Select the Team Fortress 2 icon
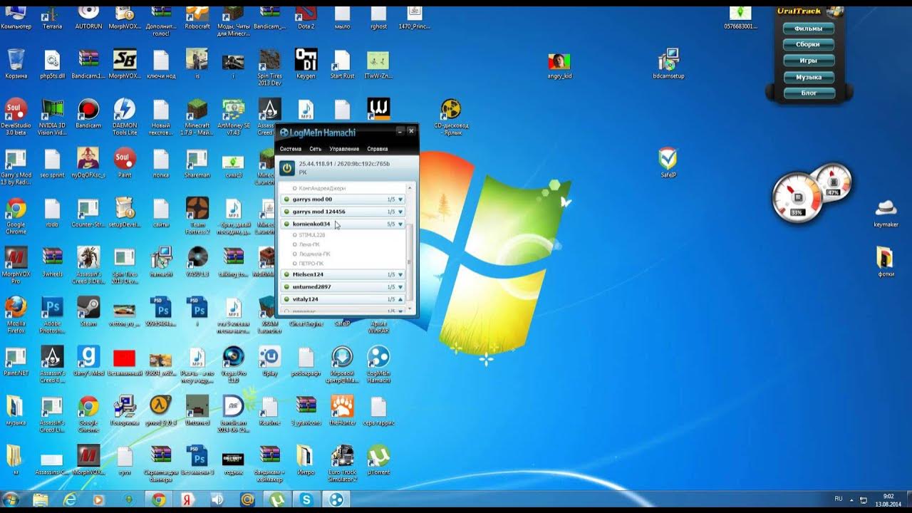The height and width of the screenshot is (513, 912). [197, 214]
